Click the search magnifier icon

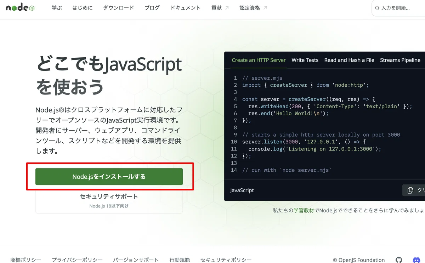378,8
